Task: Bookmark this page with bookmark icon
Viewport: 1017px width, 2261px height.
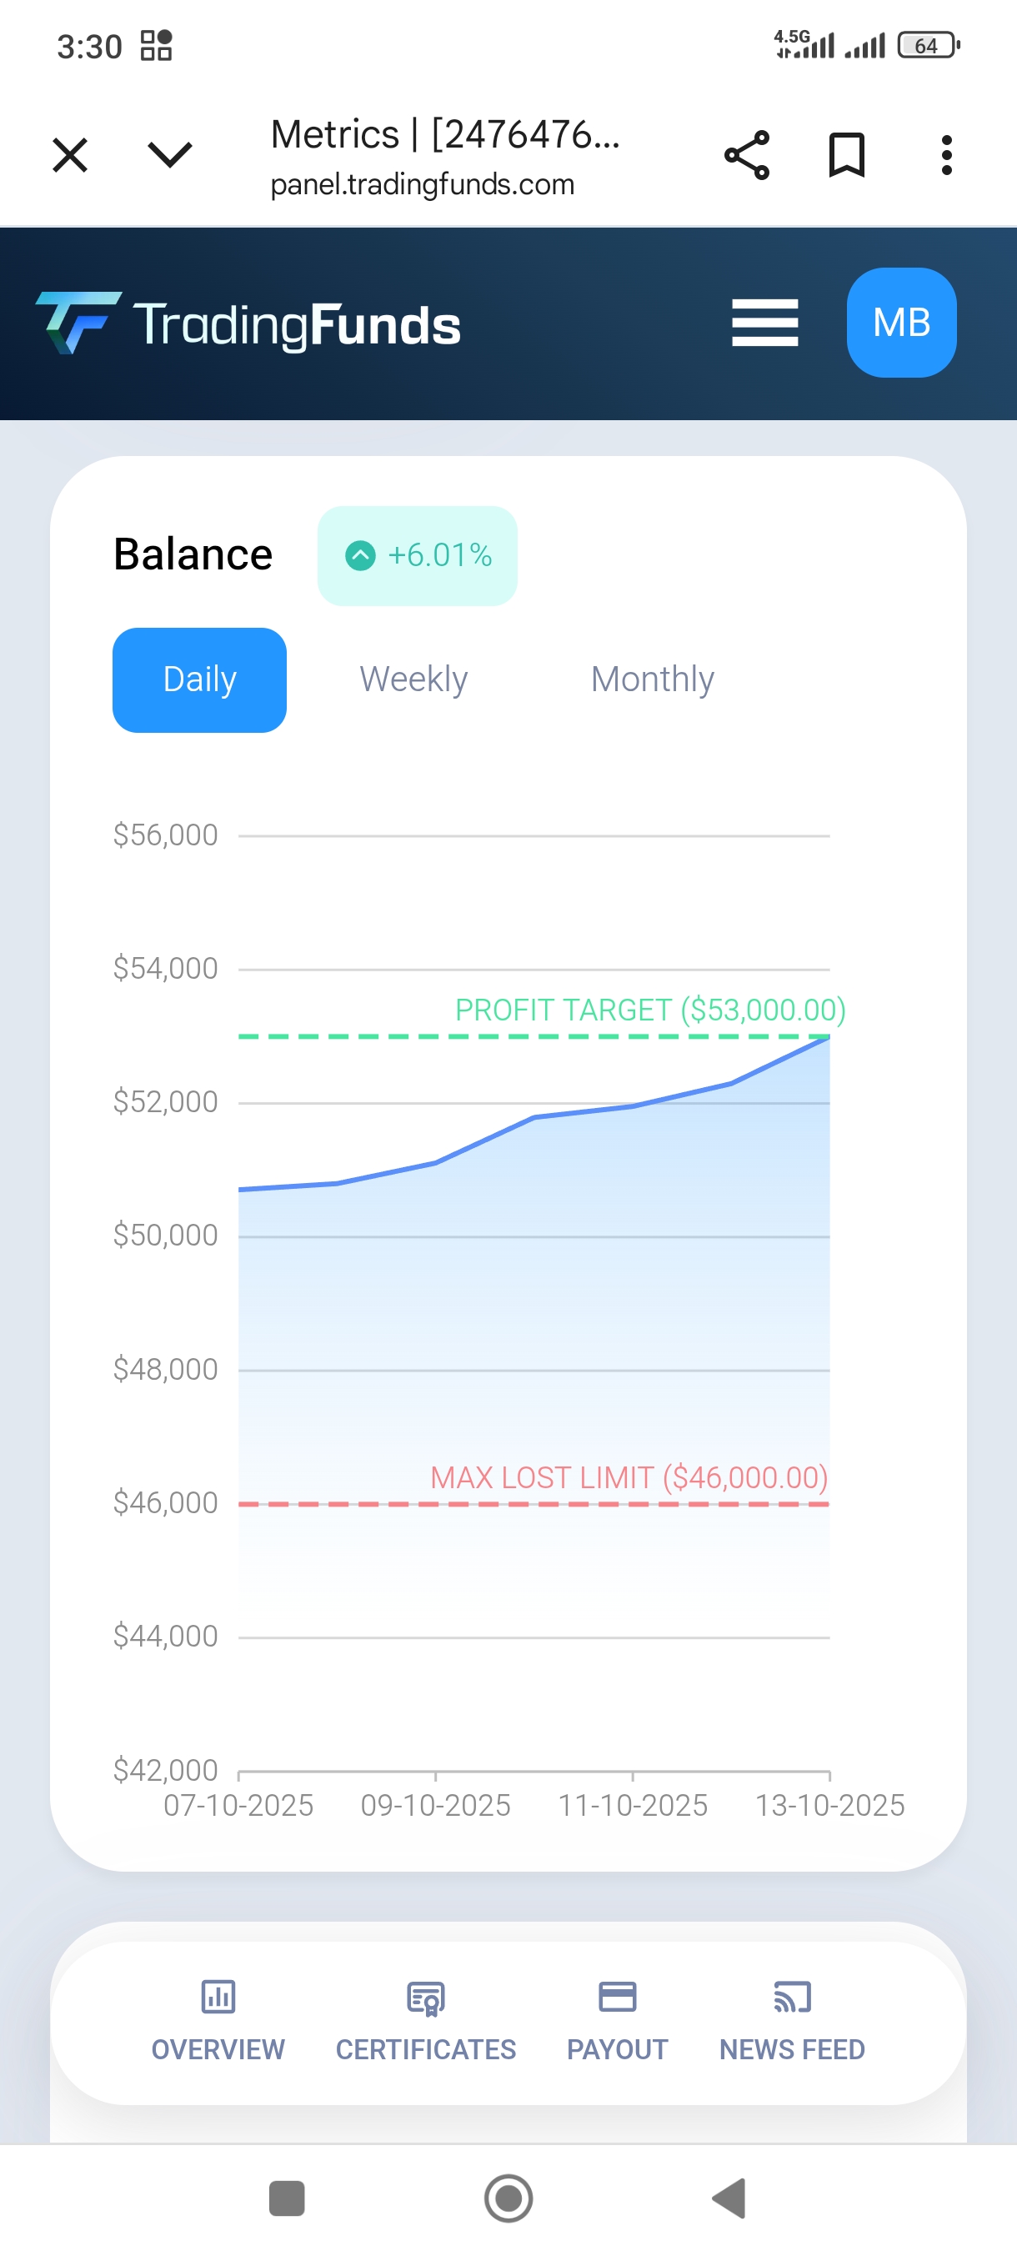Action: pyautogui.click(x=847, y=155)
